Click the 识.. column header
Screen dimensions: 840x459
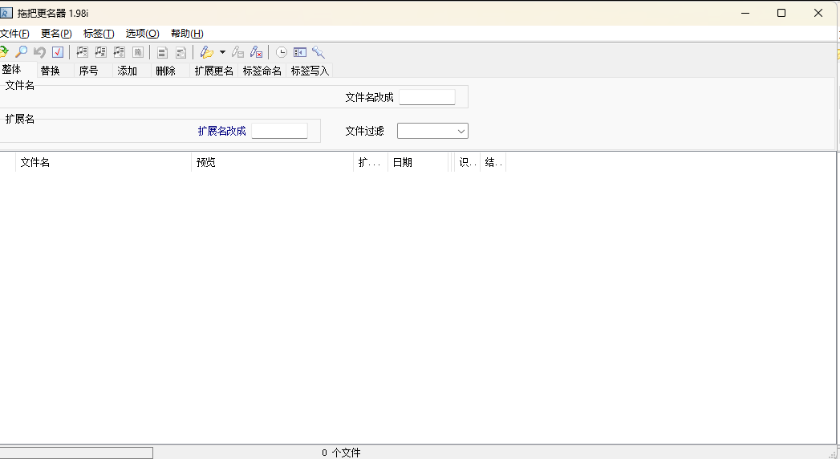pos(467,162)
